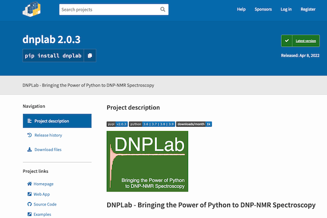Image resolution: width=327 pixels, height=218 pixels.
Task: Click the python versions badge
Action: pyautogui.click(x=152, y=124)
